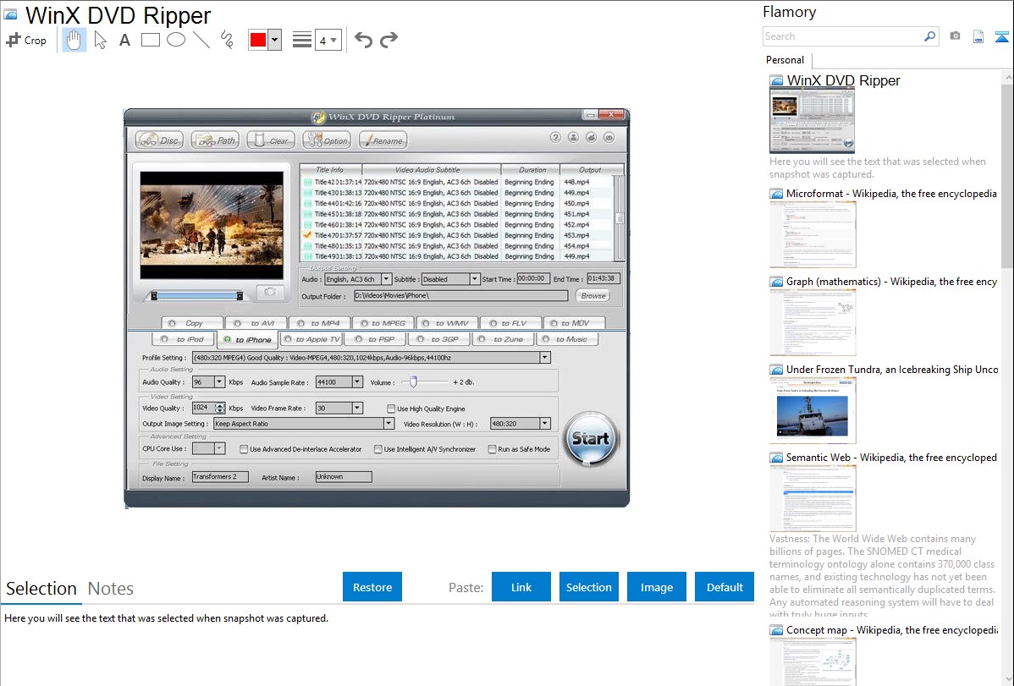Redo the last annotation

[389, 40]
